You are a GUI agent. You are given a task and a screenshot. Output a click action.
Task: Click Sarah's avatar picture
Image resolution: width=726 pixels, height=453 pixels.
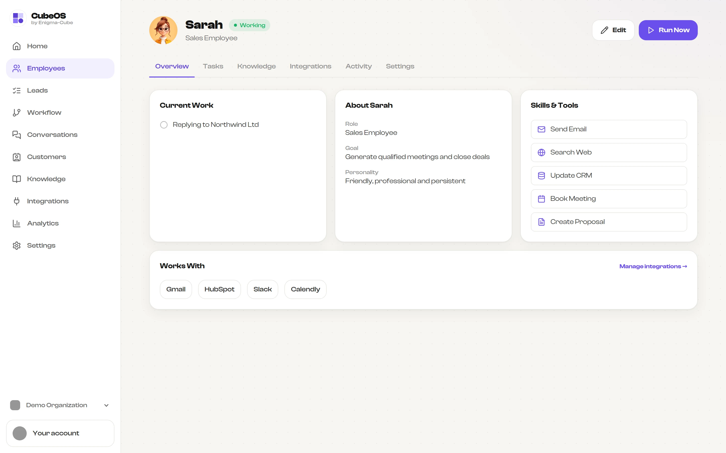tap(163, 30)
